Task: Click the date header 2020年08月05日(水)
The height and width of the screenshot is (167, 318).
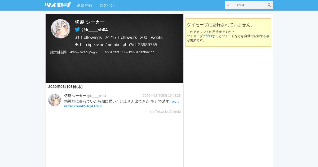Action: (65, 87)
